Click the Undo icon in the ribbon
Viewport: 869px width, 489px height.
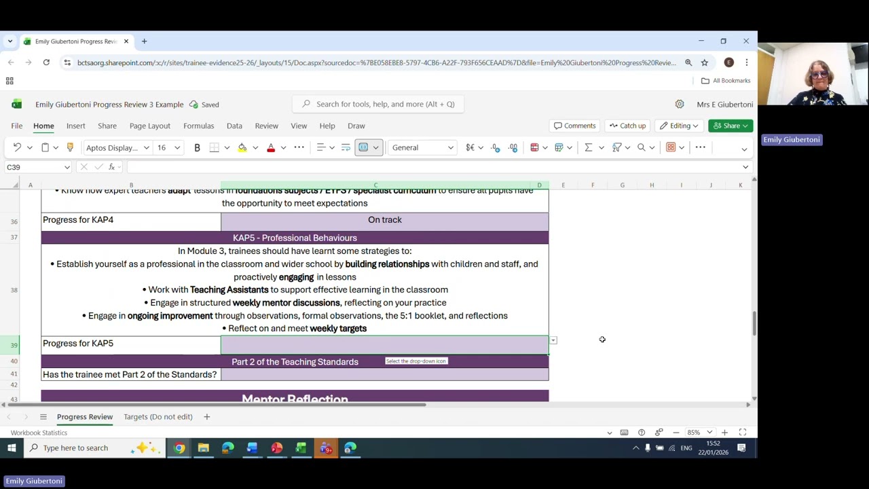pos(17,147)
